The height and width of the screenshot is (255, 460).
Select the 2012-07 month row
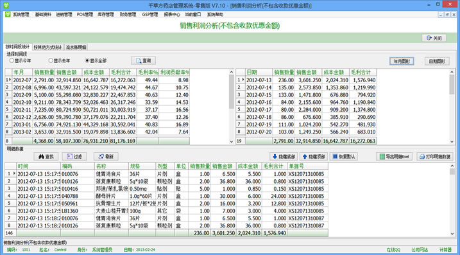coord(97,80)
